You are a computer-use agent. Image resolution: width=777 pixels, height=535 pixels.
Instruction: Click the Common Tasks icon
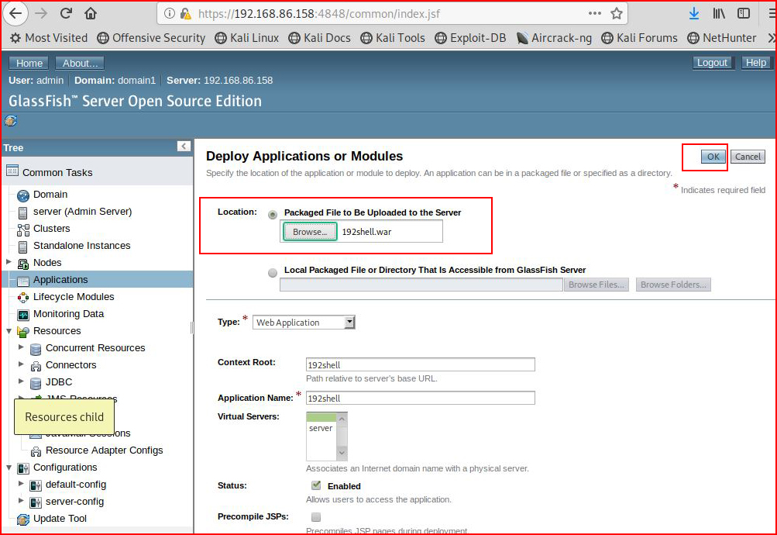point(12,171)
